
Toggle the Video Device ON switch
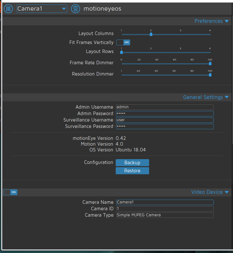(x=11, y=192)
